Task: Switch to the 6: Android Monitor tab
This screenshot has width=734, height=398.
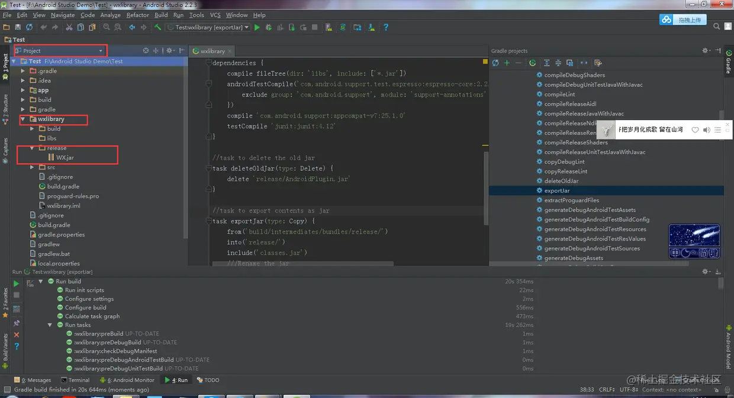Action: [127, 380]
